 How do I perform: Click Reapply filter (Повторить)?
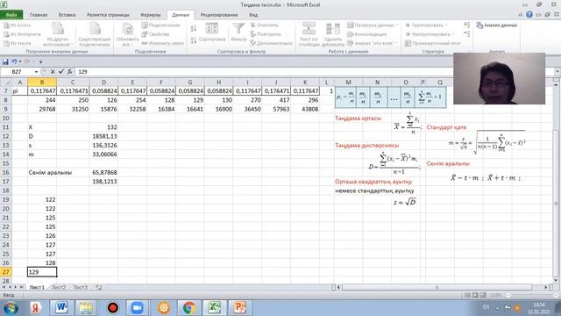tap(265, 34)
